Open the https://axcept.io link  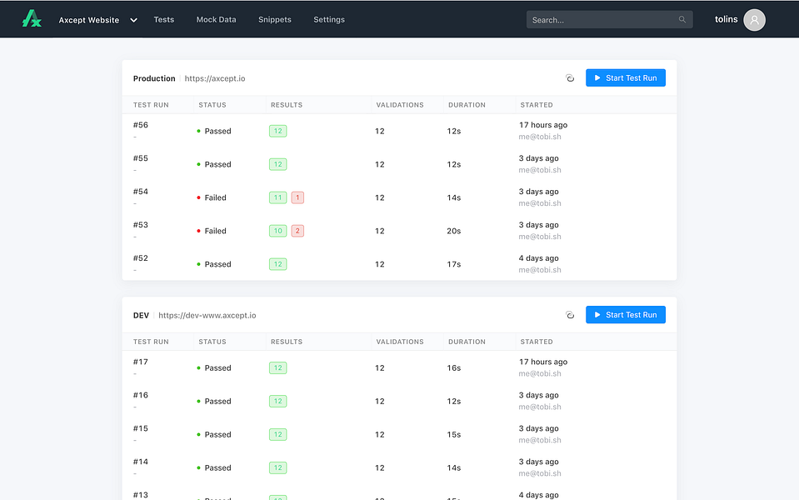(x=214, y=78)
